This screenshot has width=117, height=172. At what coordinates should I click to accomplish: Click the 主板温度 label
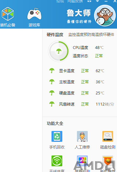67,82
